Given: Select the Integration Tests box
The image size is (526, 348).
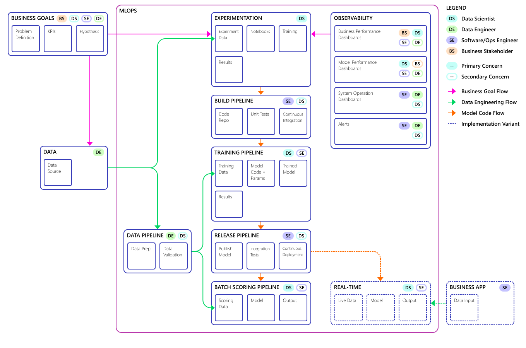Looking at the screenshot, I should click(260, 256).
